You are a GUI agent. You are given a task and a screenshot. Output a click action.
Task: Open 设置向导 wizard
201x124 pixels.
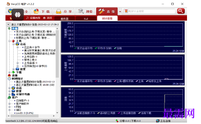33,18
